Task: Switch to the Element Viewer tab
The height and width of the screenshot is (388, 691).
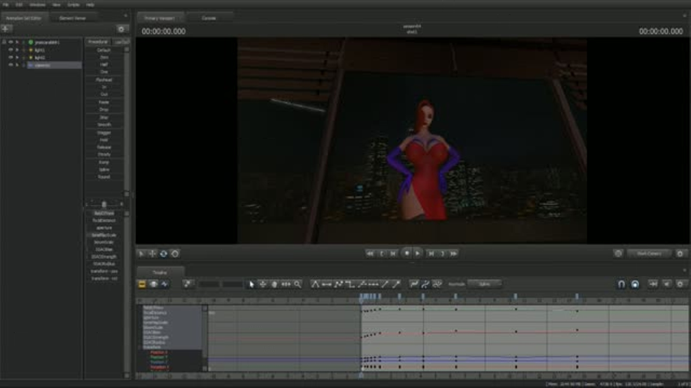Action: coord(72,18)
